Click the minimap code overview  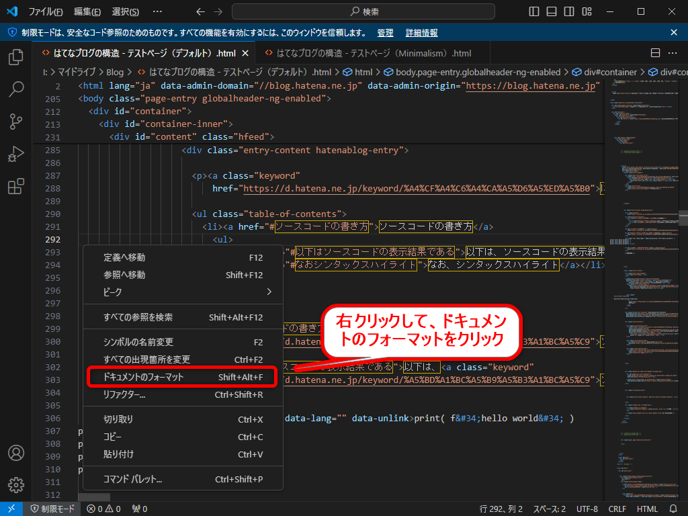point(642,290)
